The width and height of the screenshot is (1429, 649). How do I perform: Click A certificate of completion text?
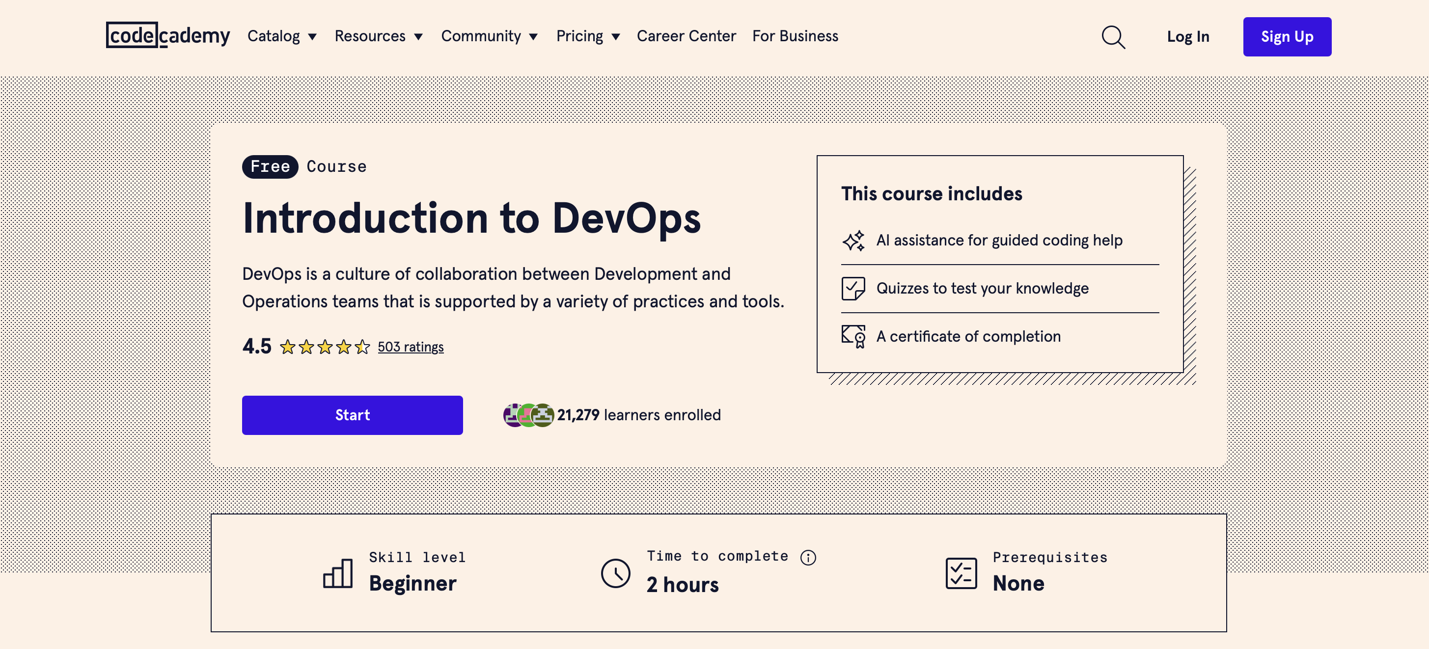pyautogui.click(x=968, y=336)
